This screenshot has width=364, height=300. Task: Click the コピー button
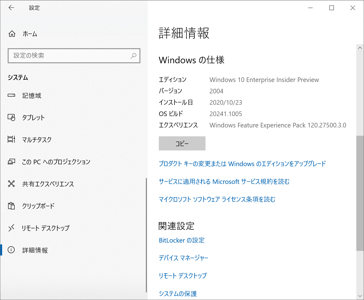coord(182,143)
